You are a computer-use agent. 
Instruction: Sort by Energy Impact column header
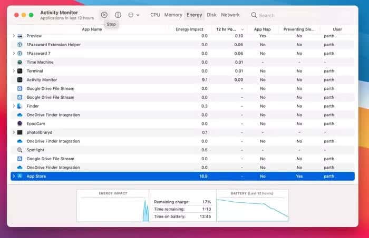click(x=189, y=29)
